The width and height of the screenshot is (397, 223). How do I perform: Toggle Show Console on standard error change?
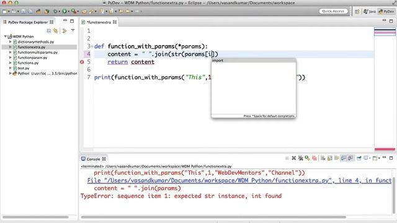coord(350,159)
